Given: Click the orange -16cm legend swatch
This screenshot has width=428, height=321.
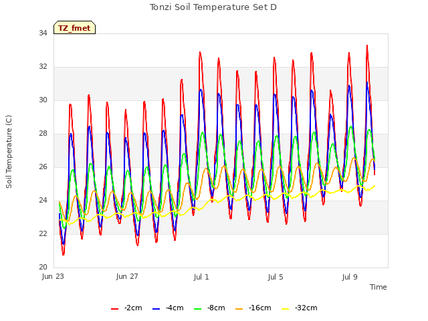Looking at the screenshot, I should pos(239,309).
